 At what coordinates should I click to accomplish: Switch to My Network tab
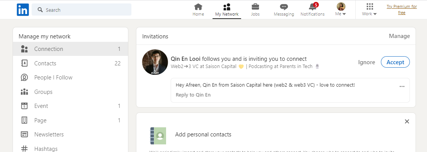pyautogui.click(x=227, y=9)
